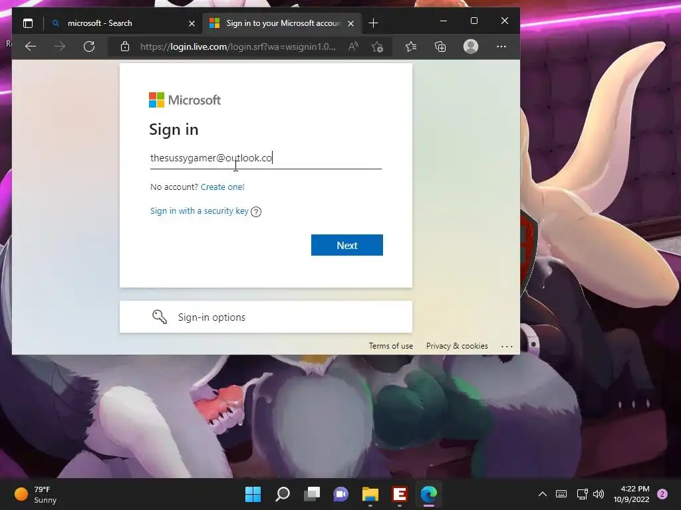
Task: Open Terms of use link
Action: tap(391, 345)
